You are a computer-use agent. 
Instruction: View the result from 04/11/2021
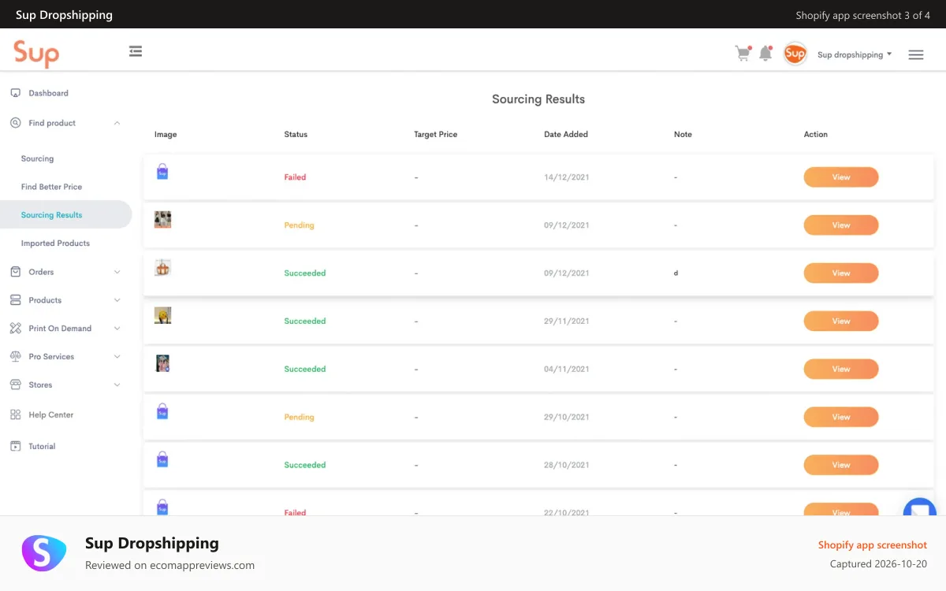[841, 369]
